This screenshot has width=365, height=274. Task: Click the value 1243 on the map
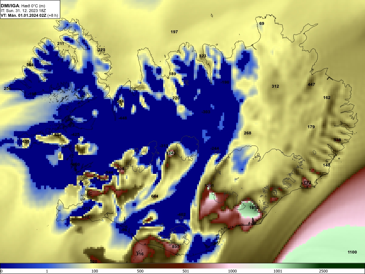(171, 153)
